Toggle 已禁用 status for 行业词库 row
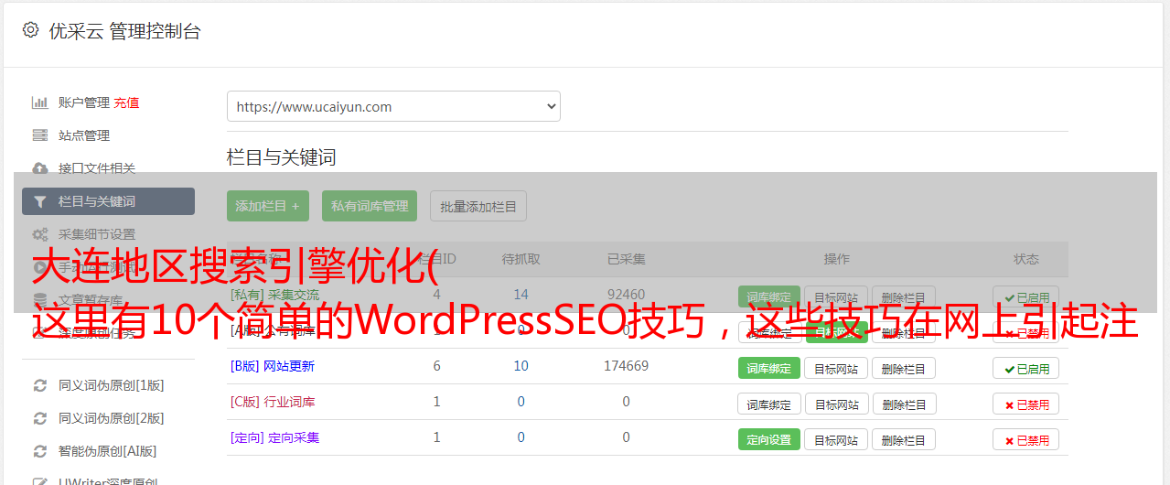The height and width of the screenshot is (485, 1170). 1025,404
